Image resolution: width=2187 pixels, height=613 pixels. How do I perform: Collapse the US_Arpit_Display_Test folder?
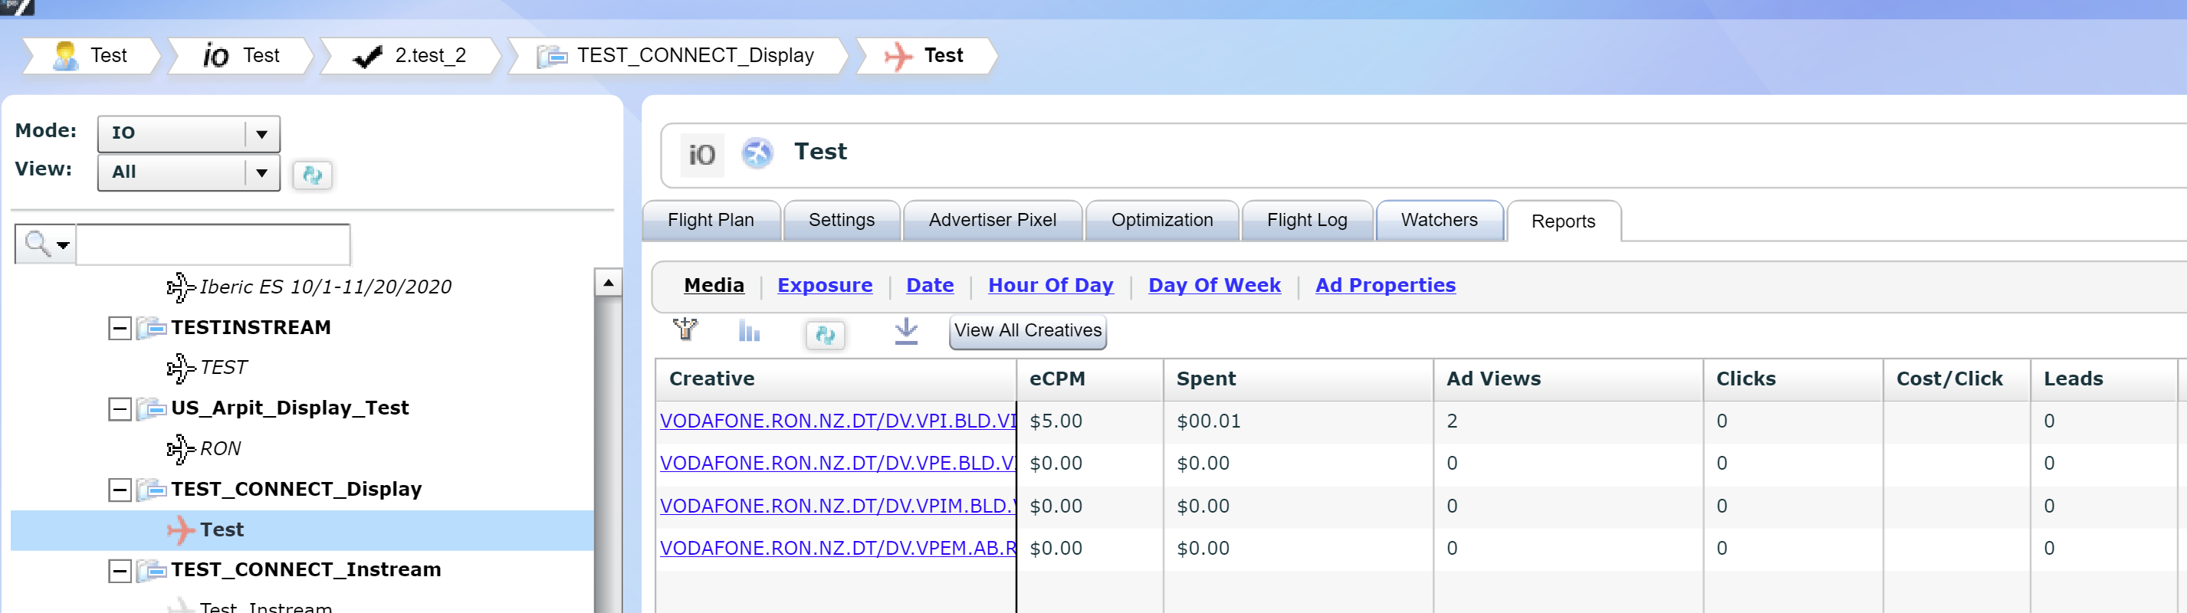120,409
